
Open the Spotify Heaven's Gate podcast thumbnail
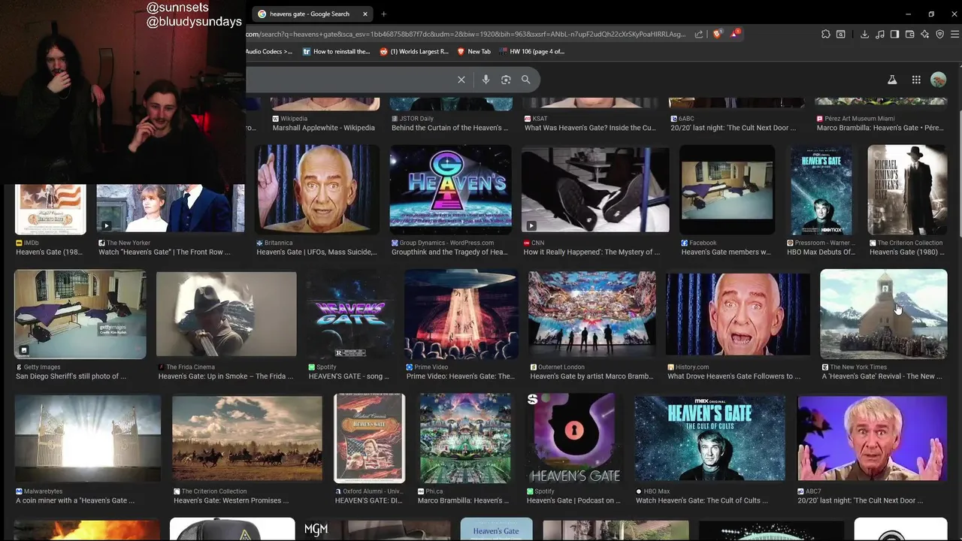574,438
